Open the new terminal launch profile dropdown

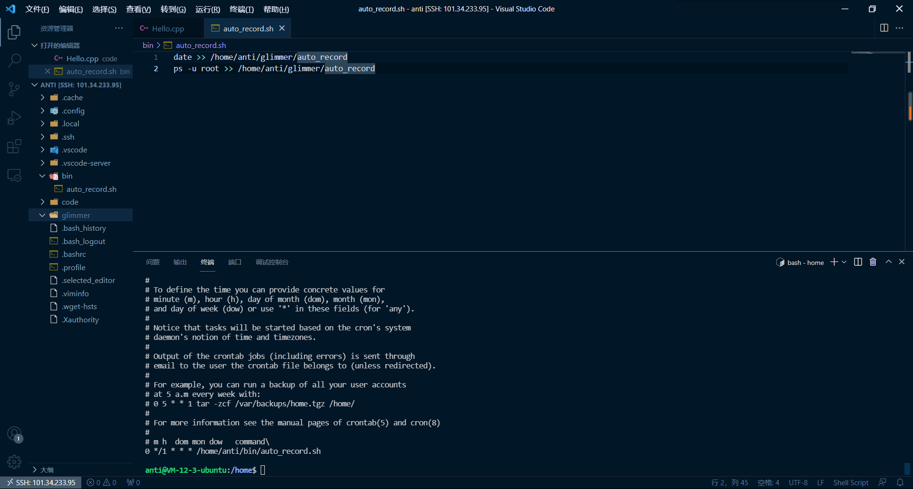(x=844, y=262)
